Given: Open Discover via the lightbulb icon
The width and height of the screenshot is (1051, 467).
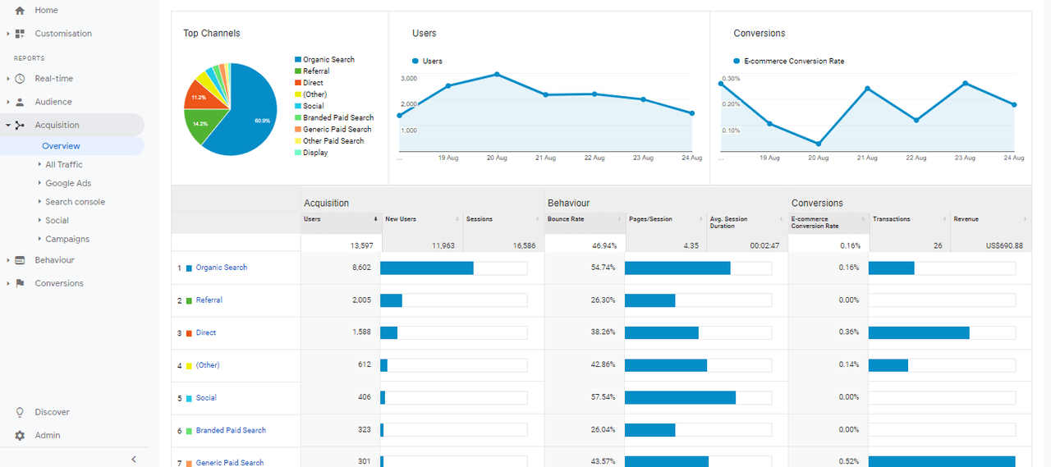Looking at the screenshot, I should pyautogui.click(x=20, y=412).
